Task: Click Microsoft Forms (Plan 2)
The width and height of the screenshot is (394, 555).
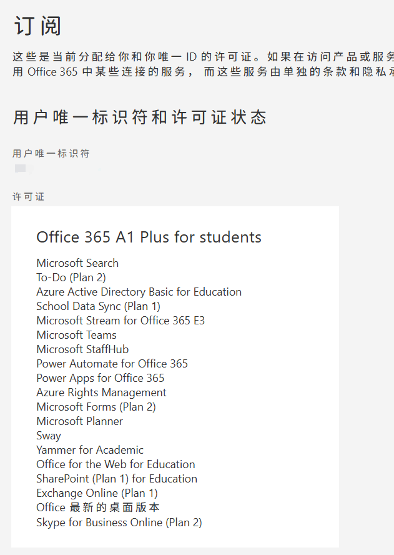Action: [96, 407]
